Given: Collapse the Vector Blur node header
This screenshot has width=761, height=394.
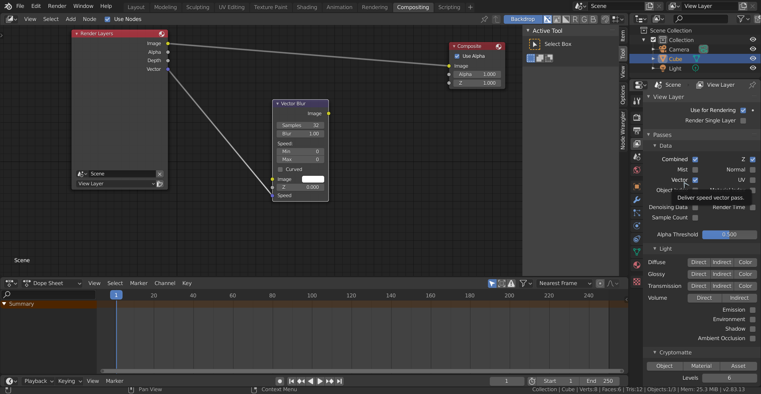Looking at the screenshot, I should point(277,103).
